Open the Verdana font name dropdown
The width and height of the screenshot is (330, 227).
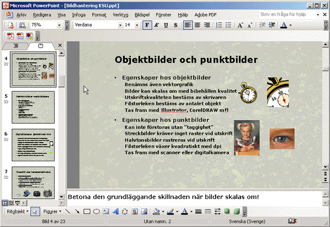point(120,25)
